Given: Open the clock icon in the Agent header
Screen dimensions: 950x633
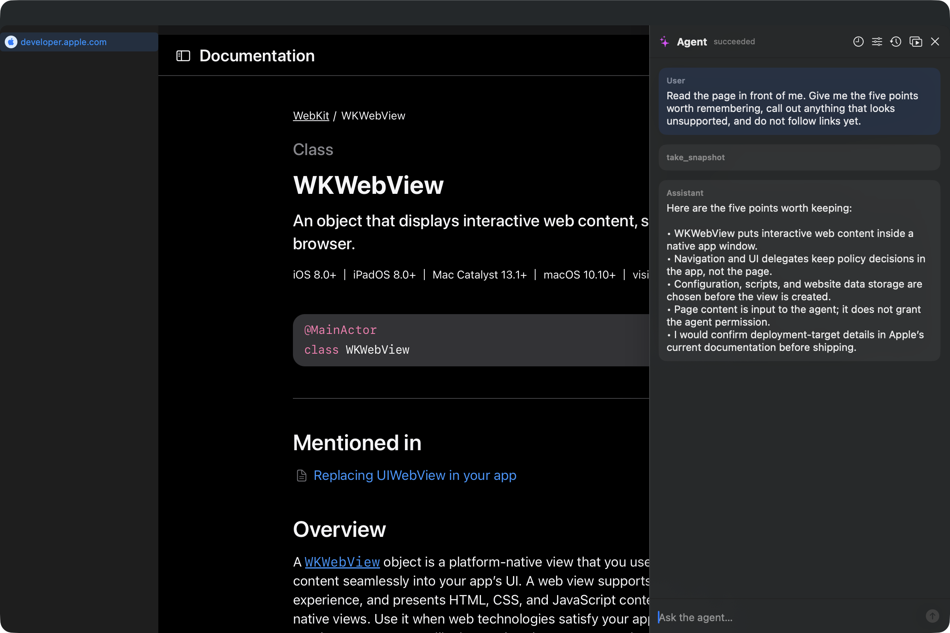Looking at the screenshot, I should (858, 42).
